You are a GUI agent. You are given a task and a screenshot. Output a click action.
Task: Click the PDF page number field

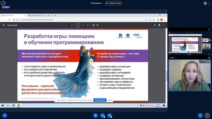[69, 25]
